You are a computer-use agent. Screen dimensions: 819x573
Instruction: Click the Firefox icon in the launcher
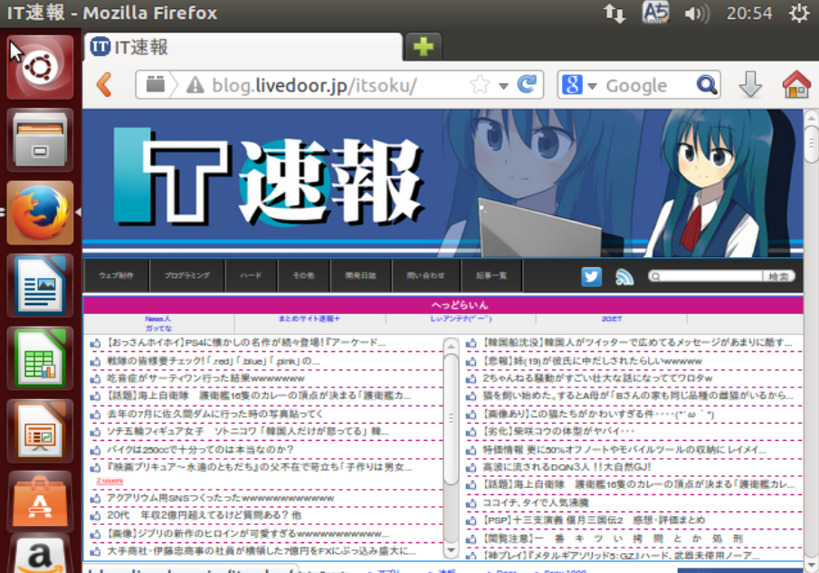click(40, 213)
